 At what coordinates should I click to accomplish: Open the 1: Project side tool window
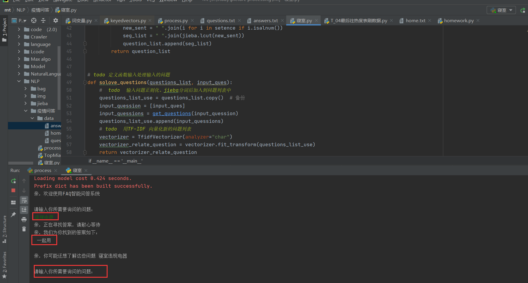tap(4, 30)
